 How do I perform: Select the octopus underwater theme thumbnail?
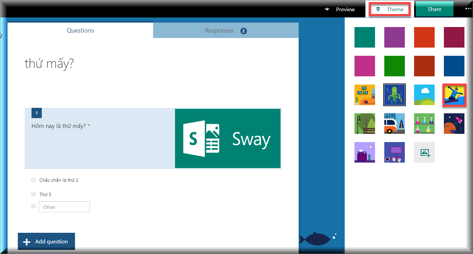coord(395,95)
